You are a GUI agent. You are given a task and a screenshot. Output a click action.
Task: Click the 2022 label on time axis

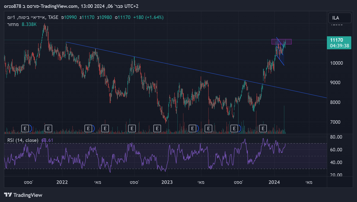pos(62,182)
